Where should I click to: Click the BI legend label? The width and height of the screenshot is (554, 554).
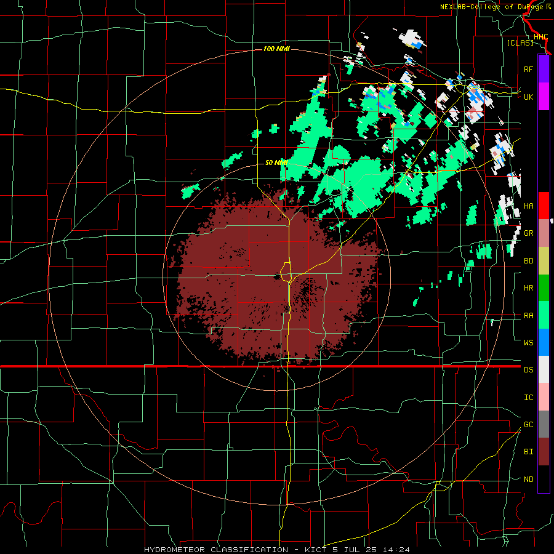click(528, 452)
